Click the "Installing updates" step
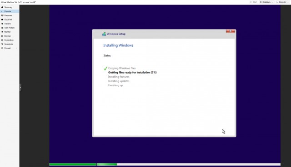 [119, 81]
